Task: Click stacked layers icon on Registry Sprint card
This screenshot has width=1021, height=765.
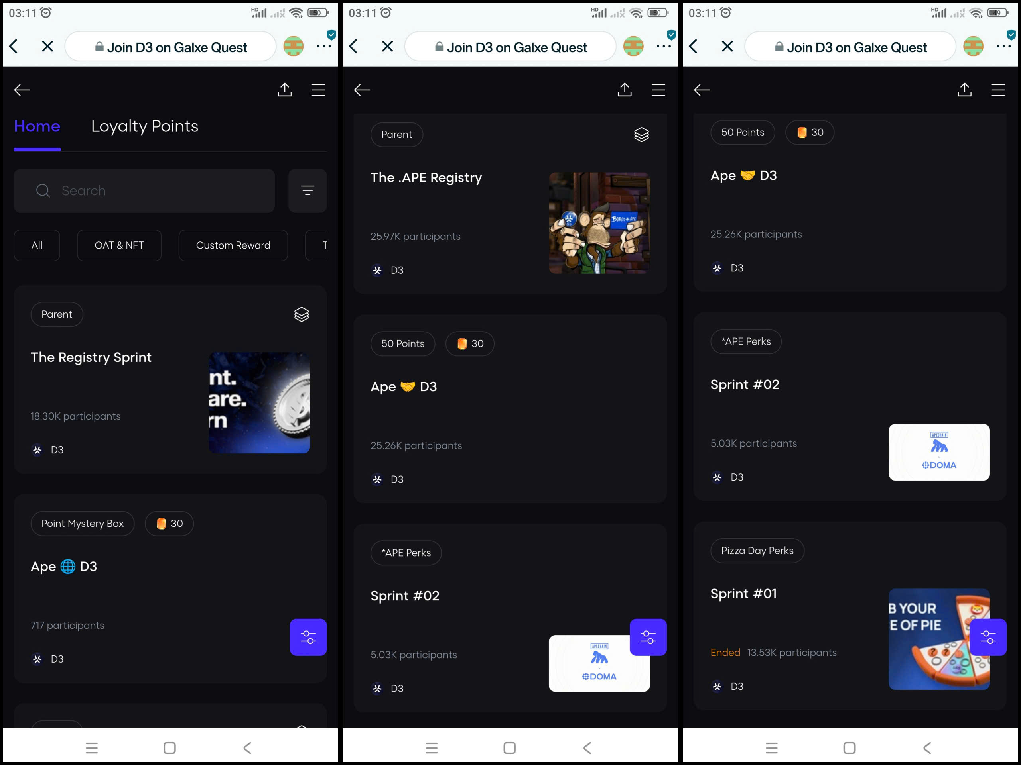Action: tap(302, 314)
